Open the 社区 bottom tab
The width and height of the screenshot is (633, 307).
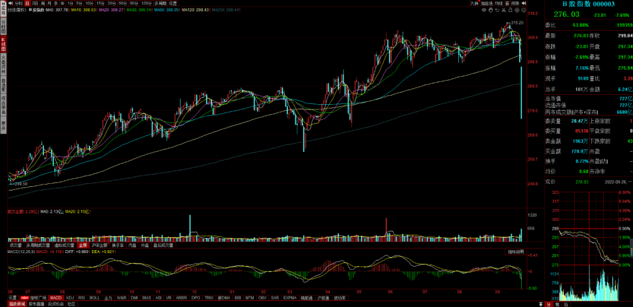point(72,303)
